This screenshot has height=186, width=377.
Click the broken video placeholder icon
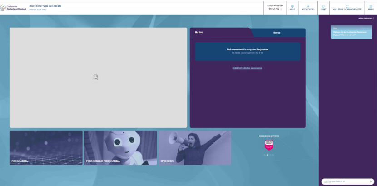point(96,77)
